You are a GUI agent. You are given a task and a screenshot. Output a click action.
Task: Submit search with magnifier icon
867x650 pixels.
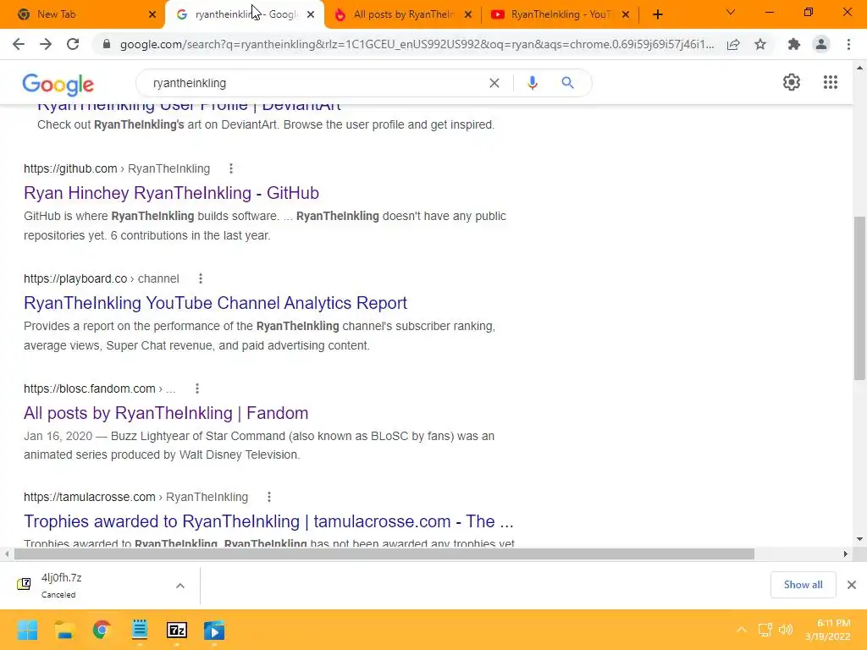pyautogui.click(x=567, y=83)
